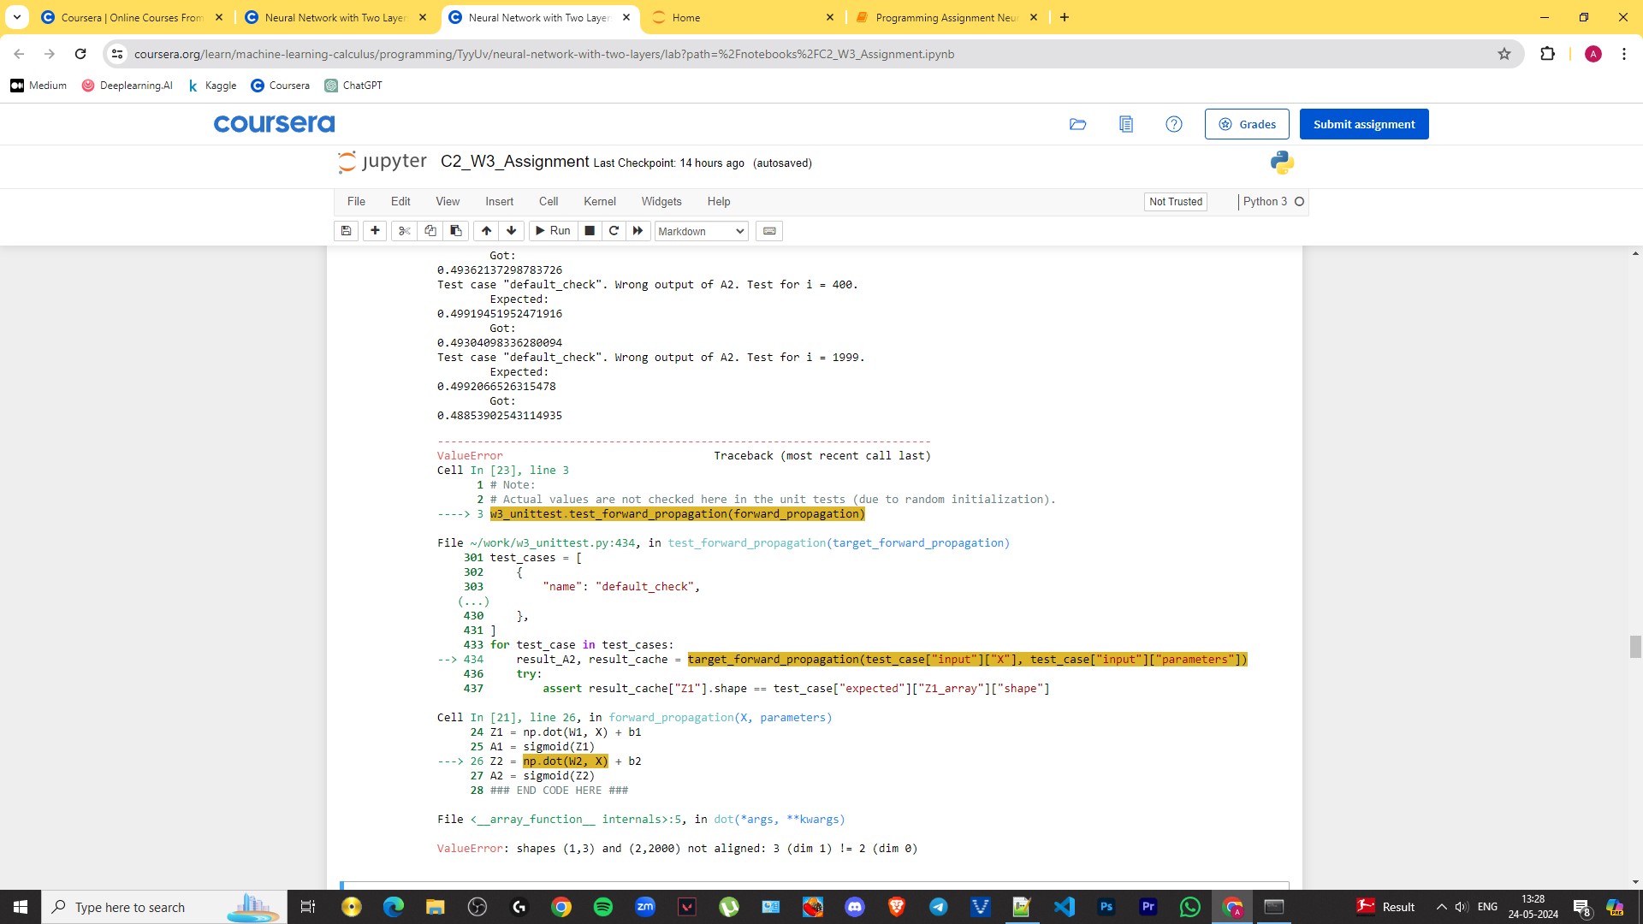Interrupt the running kernel

tap(590, 231)
